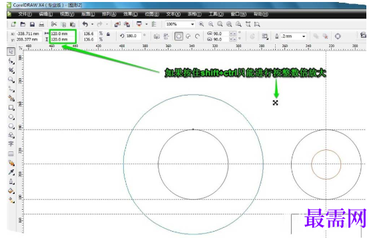This screenshot has width=379, height=239.
Task: Open the 帮助(H) menu
Action: [261, 14]
